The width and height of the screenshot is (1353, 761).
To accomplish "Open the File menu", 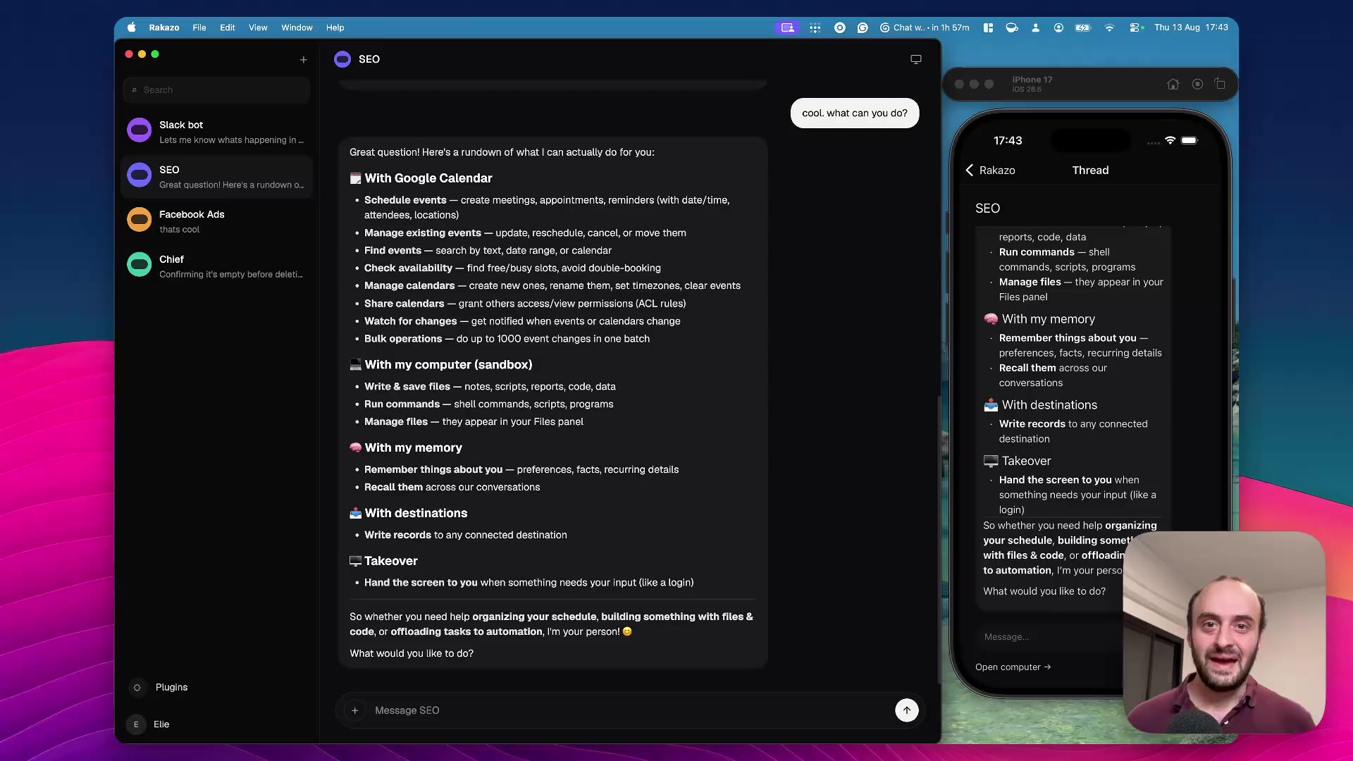I will [x=199, y=27].
